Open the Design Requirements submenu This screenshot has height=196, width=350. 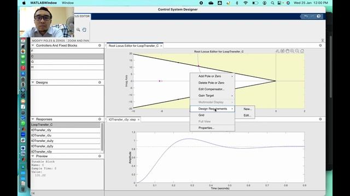[x=212, y=109]
